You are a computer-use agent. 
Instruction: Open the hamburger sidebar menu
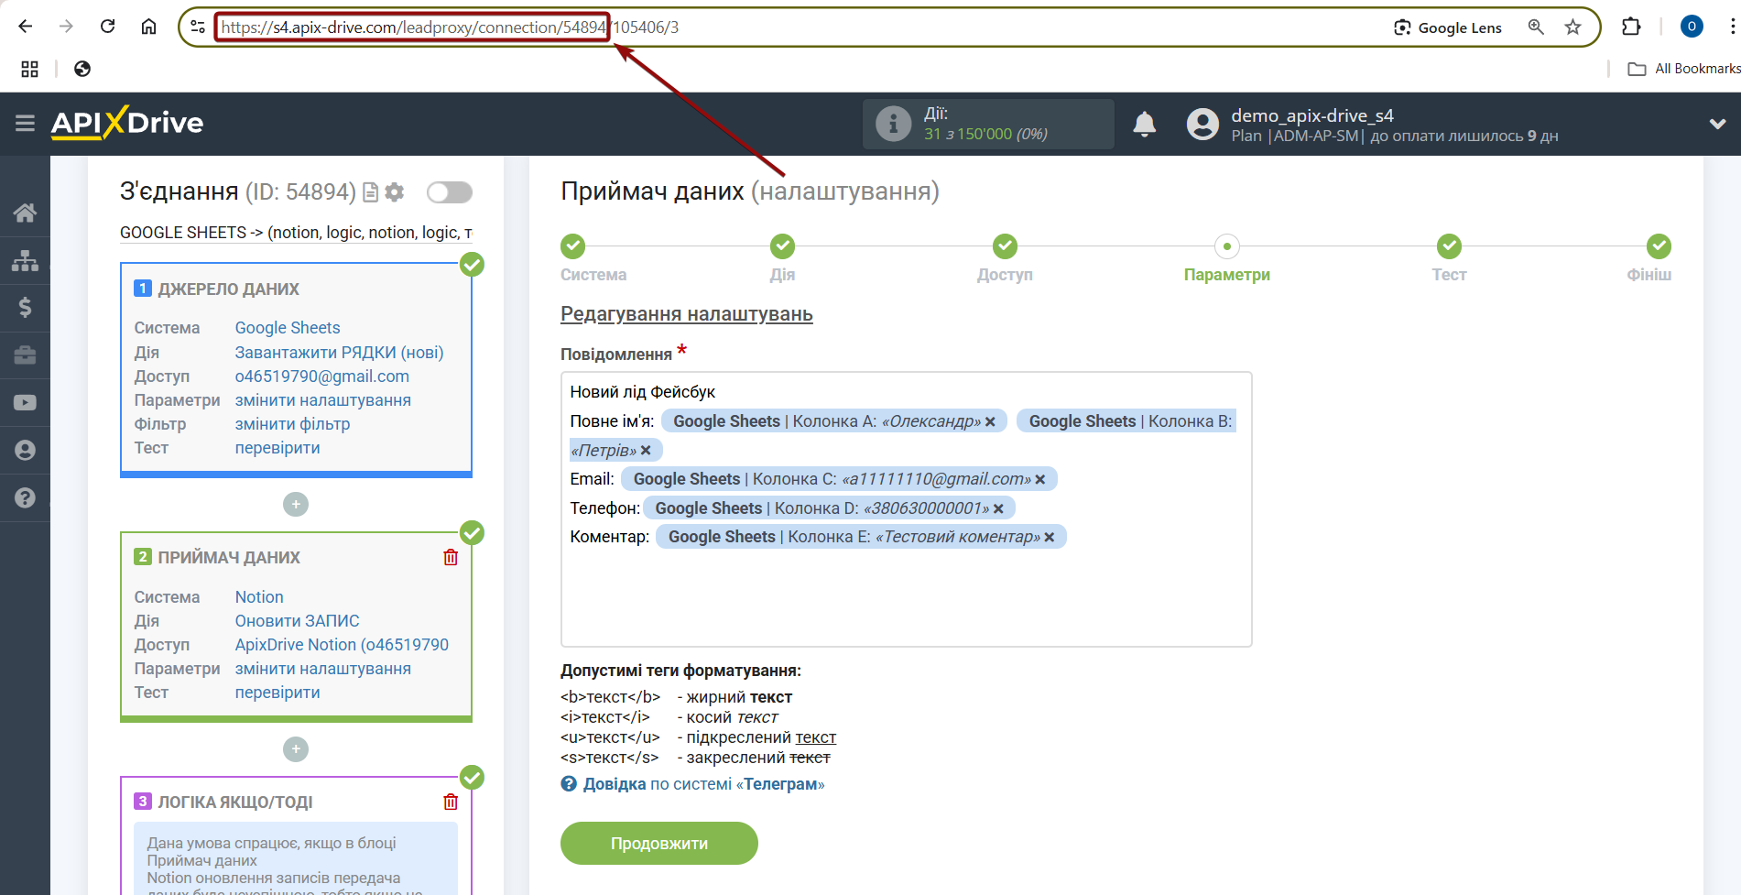pos(25,123)
